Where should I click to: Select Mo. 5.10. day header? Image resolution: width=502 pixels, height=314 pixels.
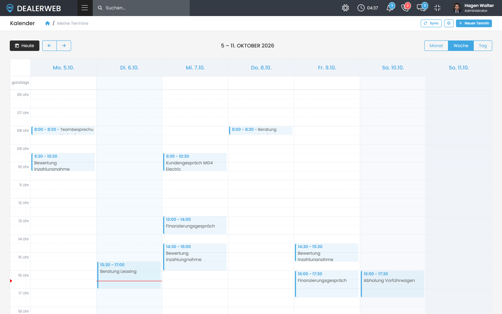pos(63,68)
